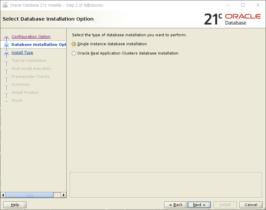Close the installer window
Image resolution: width=266 pixels, height=210 pixels.
[x=258, y=5]
